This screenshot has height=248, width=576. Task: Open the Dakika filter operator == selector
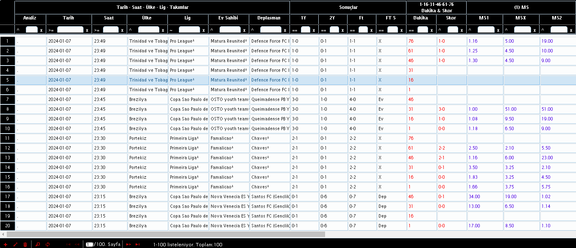point(411,30)
